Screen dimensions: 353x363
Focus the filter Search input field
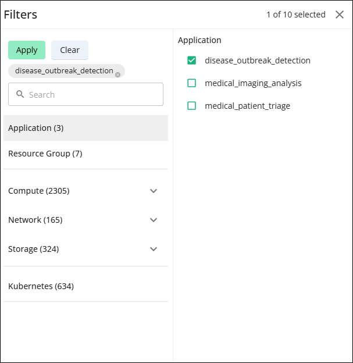coord(93,94)
